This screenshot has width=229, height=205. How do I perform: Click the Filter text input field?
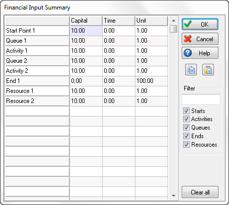[201, 99]
